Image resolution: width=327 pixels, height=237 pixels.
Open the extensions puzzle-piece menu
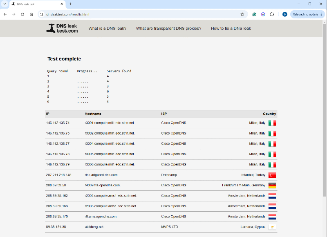pyautogui.click(x=272, y=14)
